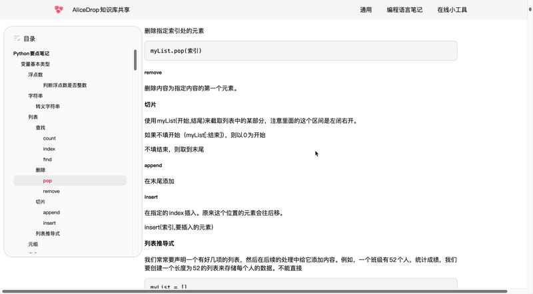Screen dimensions: 533x294
Task: Click the highlighted pop outline item
Action: [x=70, y=181]
